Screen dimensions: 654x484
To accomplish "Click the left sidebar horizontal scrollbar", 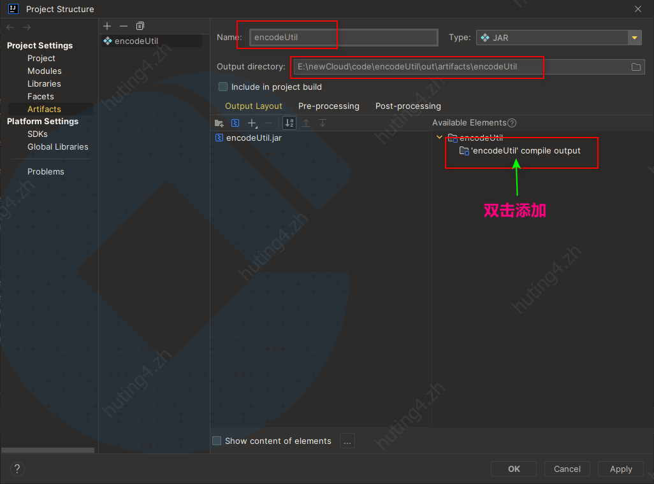I will 48,450.
